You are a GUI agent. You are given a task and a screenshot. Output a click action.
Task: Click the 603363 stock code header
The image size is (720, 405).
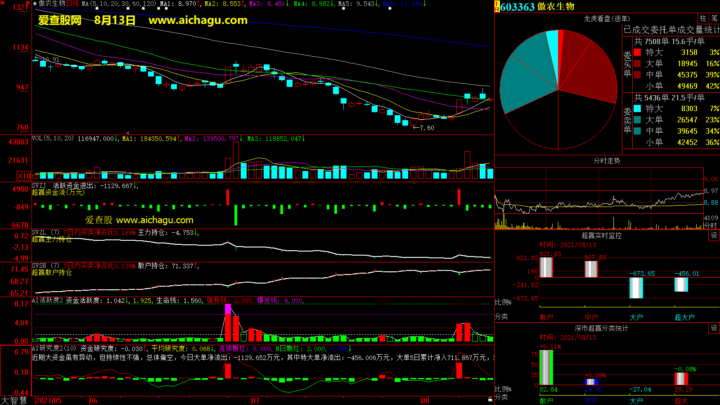(517, 7)
